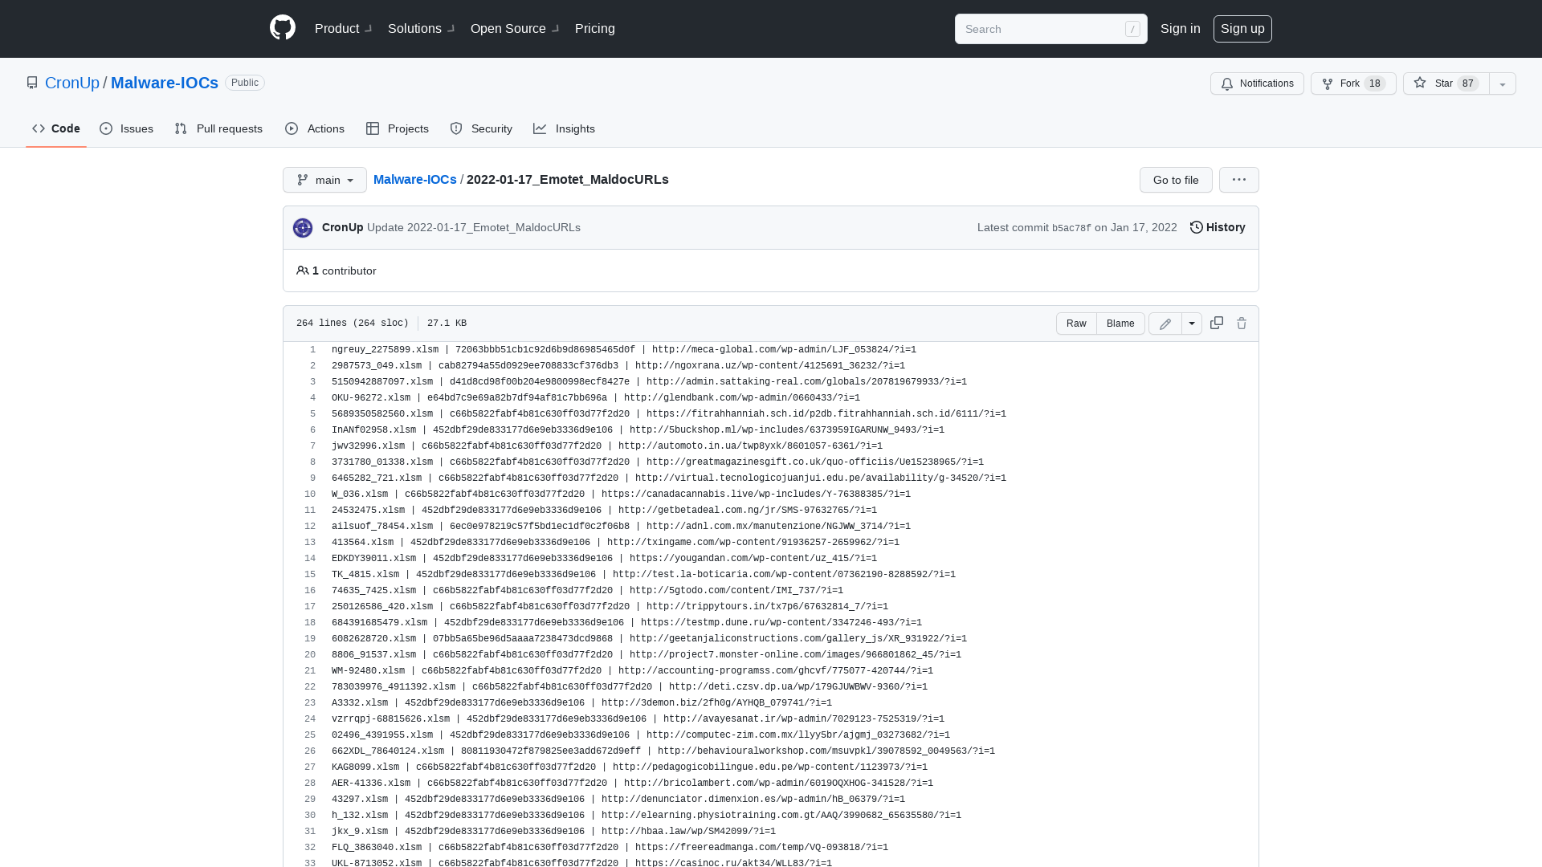Click line text starting KAG8099.xlsm
This screenshot has height=867, width=1542.
pyautogui.click(x=630, y=767)
